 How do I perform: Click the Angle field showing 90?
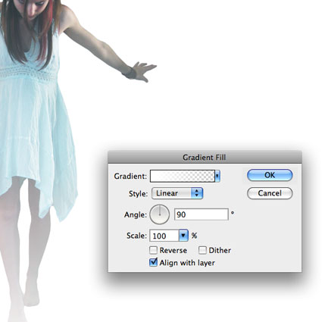click(x=202, y=214)
